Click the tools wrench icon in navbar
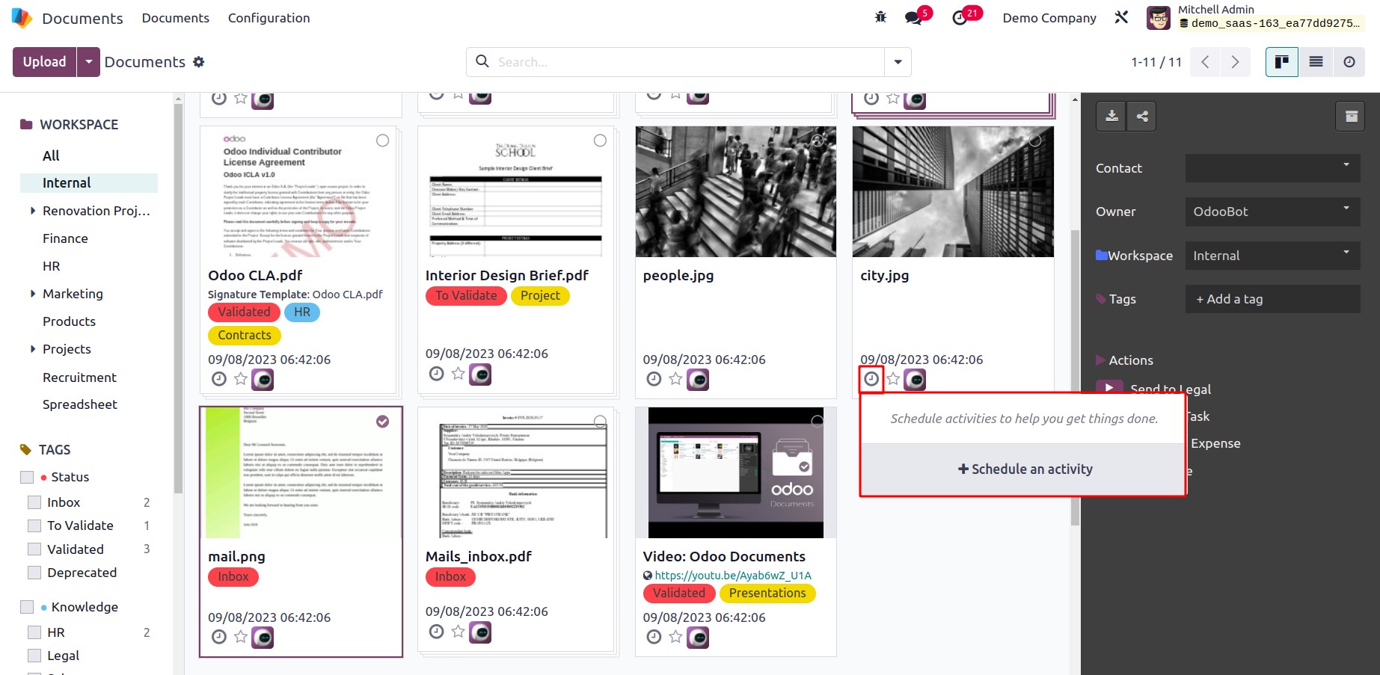 (x=1121, y=17)
